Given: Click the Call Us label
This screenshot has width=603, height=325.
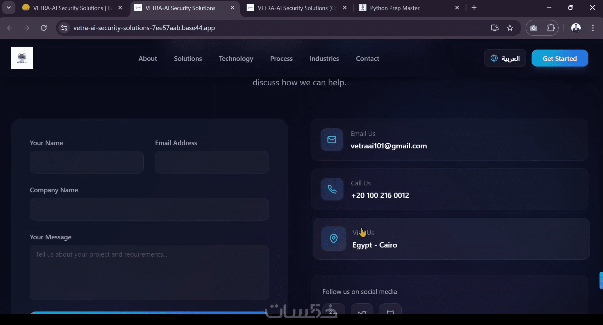Looking at the screenshot, I should [361, 183].
